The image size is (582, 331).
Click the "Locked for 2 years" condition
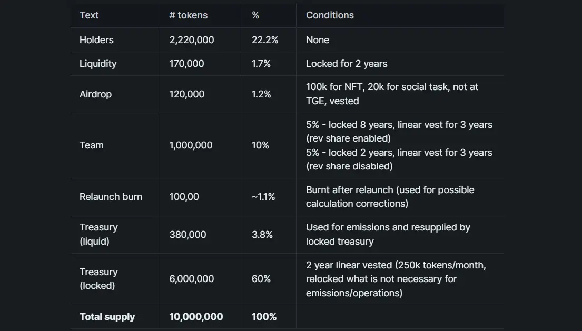[347, 64]
